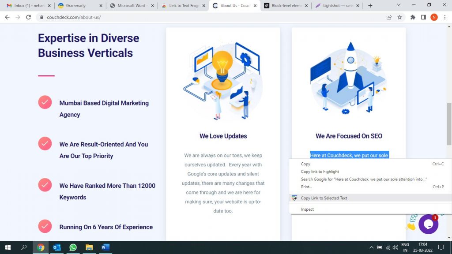Click the We Love Updates heading
The image size is (452, 254).
point(223,136)
